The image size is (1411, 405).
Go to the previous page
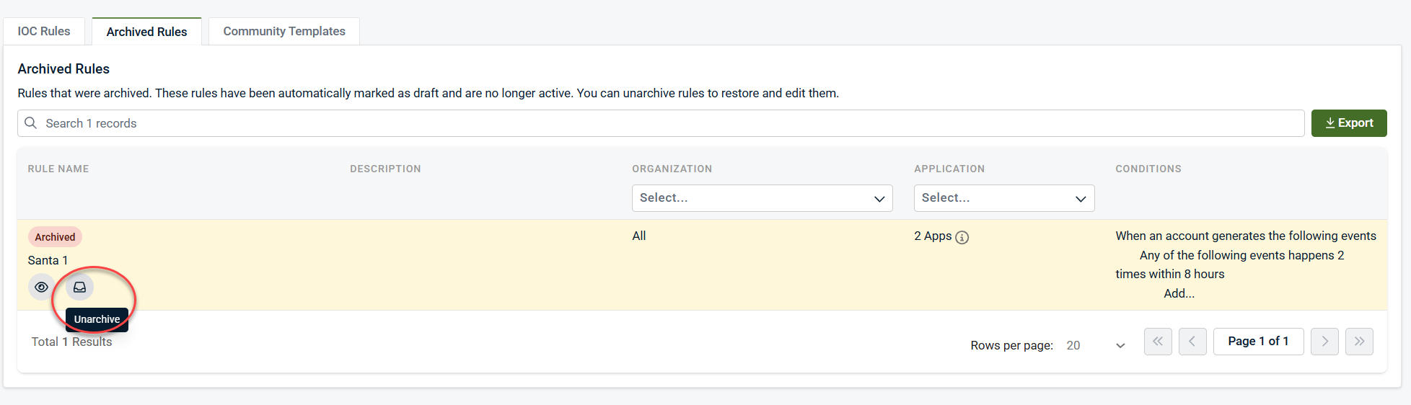tap(1192, 342)
